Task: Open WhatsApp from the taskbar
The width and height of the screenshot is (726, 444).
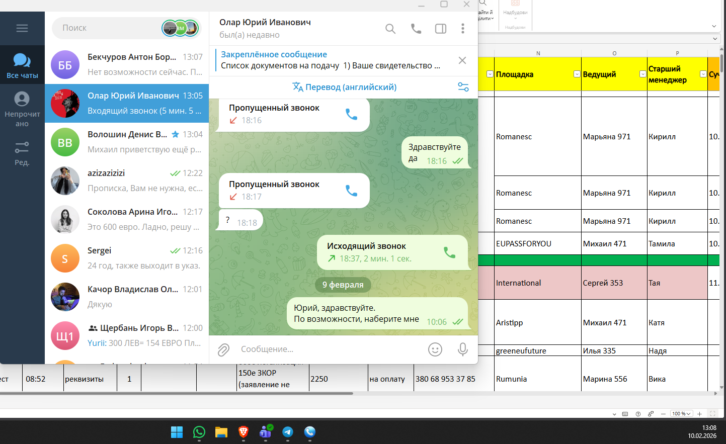Action: [x=199, y=432]
